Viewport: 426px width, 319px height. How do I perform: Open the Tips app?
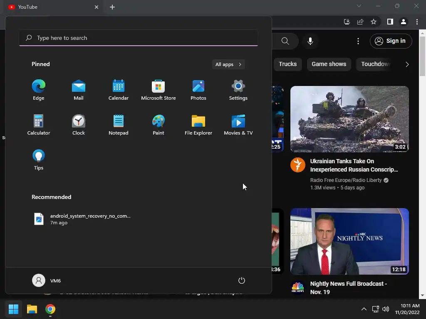[x=39, y=160]
